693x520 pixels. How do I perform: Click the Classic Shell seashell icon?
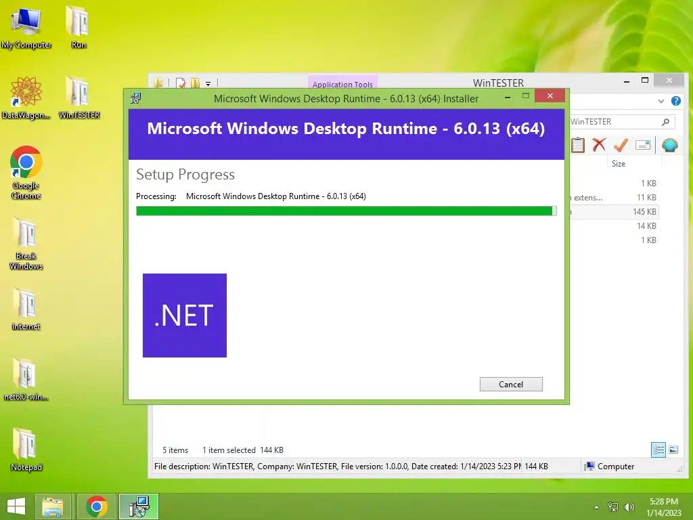coord(669,145)
